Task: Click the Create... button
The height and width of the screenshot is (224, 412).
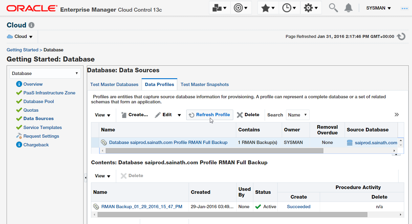Action: (134, 115)
